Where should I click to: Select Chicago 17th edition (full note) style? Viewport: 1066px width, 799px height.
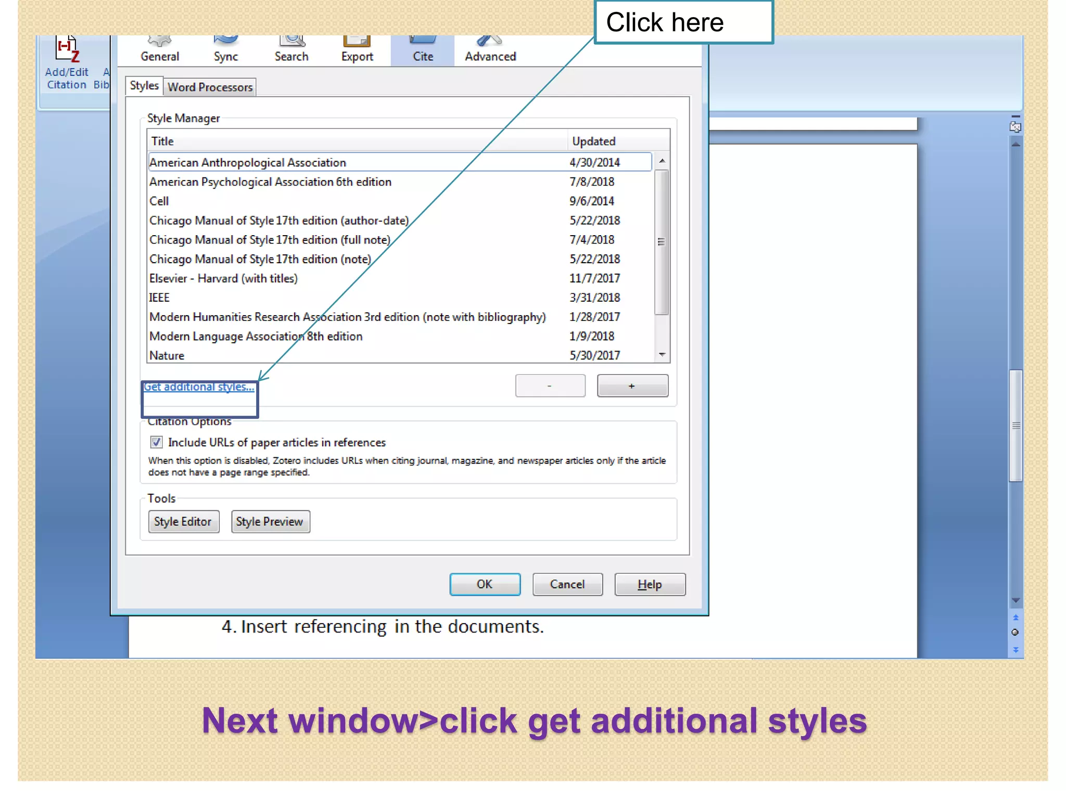tap(400, 239)
